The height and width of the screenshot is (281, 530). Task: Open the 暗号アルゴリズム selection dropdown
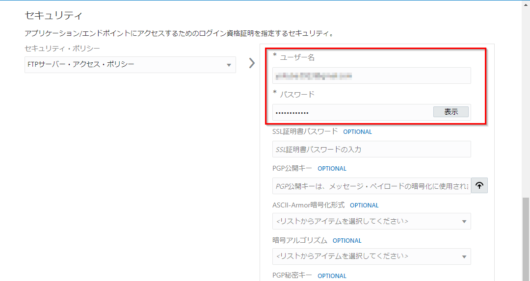click(371, 256)
